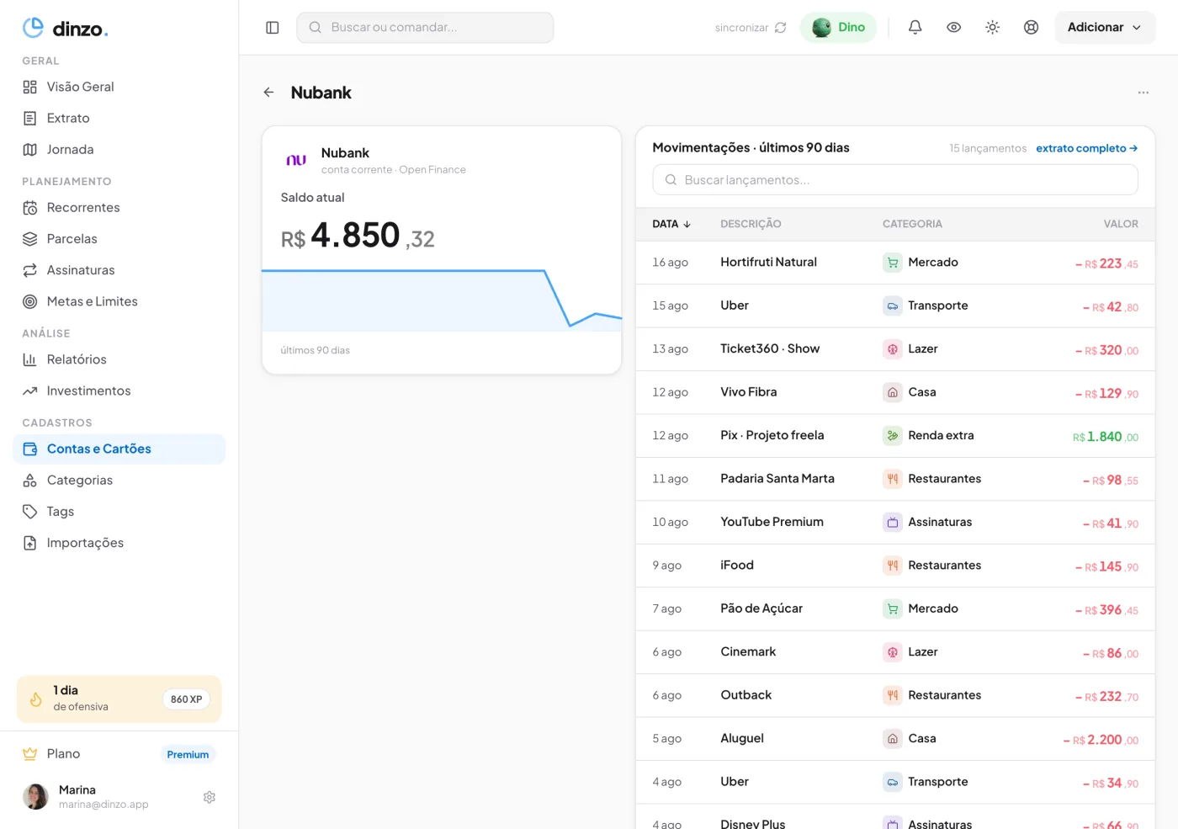The height and width of the screenshot is (829, 1178).
Task: Open Jornada in sidebar
Action: point(119,150)
